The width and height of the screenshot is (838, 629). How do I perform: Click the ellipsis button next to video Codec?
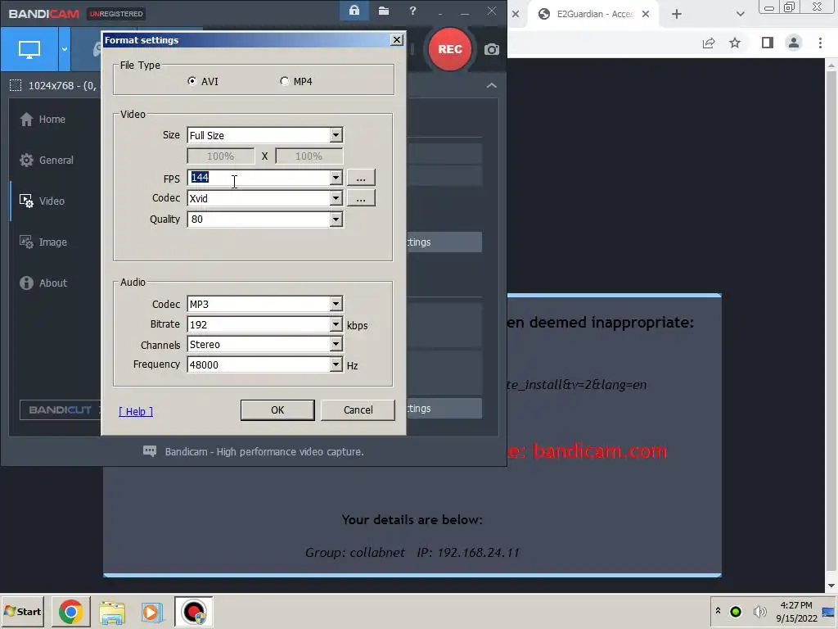[x=361, y=198]
